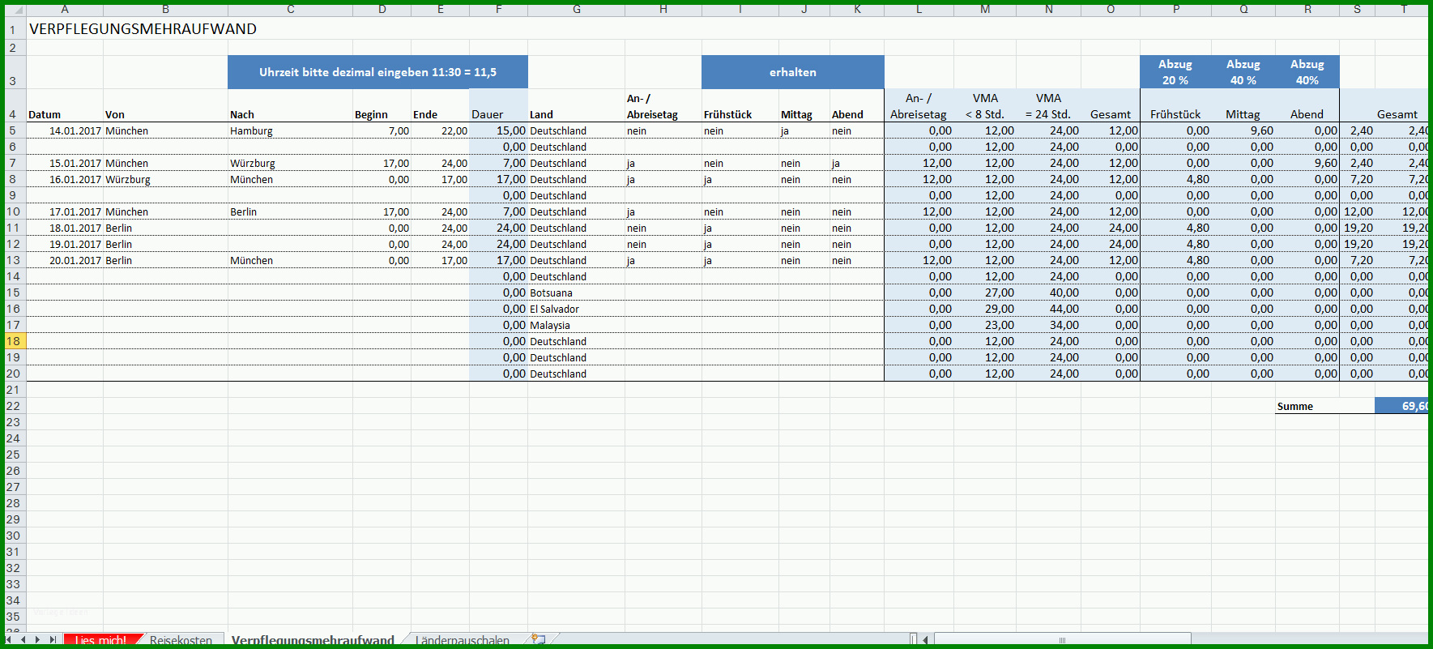Click the VERPFLEGUNGSMEHRAUFWAND title cell

click(143, 28)
